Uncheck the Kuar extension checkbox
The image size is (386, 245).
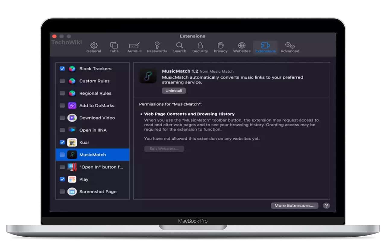pos(62,142)
